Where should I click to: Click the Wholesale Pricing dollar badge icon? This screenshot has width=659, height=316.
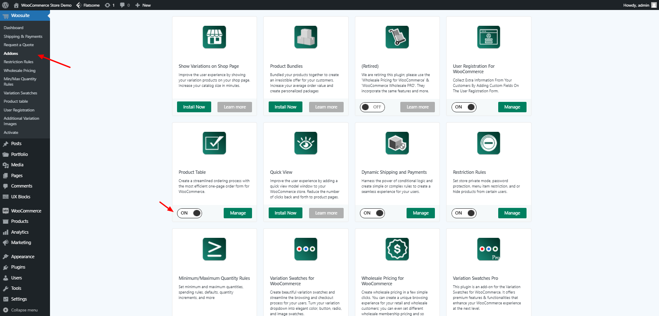(x=397, y=249)
